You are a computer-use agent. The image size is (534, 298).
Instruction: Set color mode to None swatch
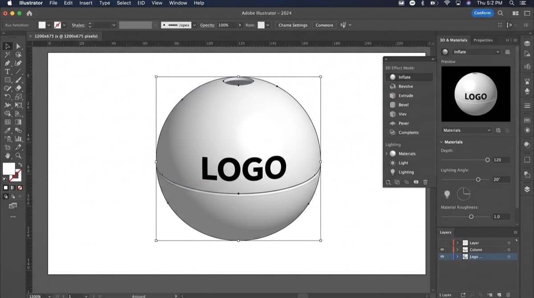point(19,188)
